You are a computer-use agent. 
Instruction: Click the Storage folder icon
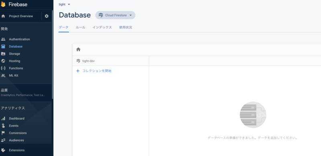coord(3,54)
